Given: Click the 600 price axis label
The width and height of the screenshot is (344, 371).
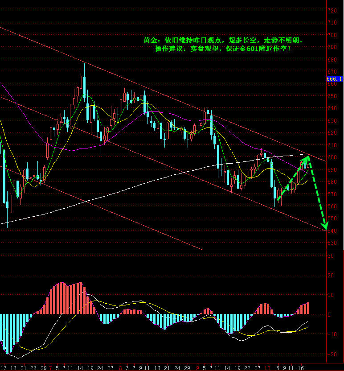Looking at the screenshot, I should click(x=332, y=157).
